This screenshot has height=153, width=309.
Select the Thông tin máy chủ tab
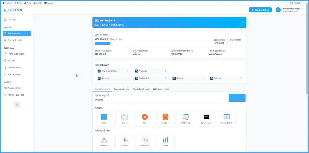[102, 89]
